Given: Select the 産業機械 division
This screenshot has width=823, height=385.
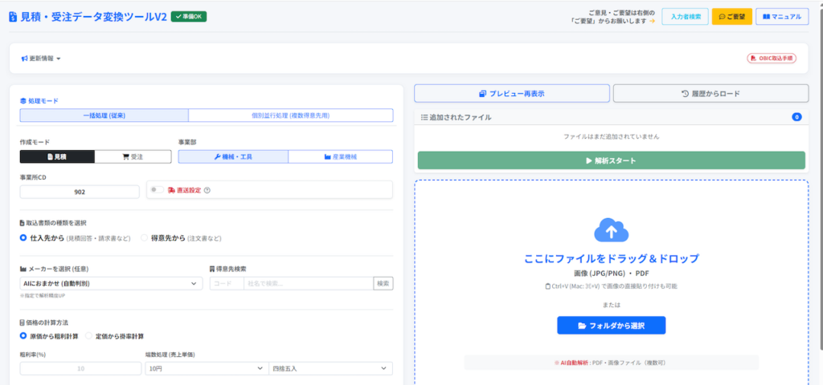Looking at the screenshot, I should click(x=341, y=156).
